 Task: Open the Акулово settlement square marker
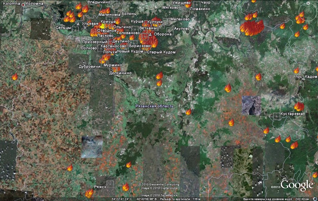170,31
